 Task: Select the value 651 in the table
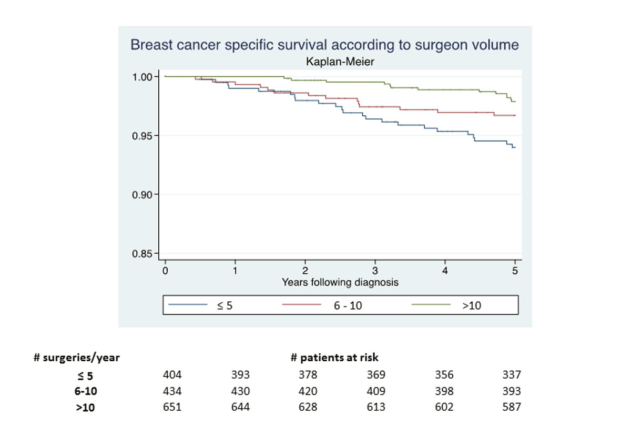click(172, 407)
